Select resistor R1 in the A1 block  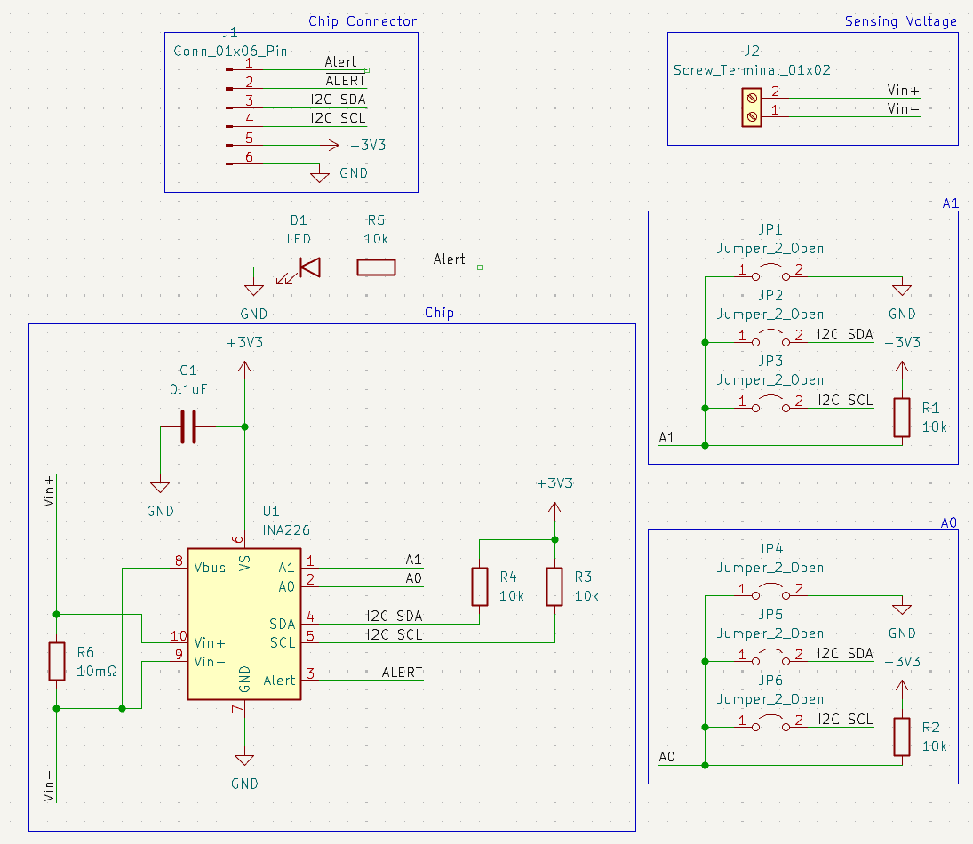point(902,418)
